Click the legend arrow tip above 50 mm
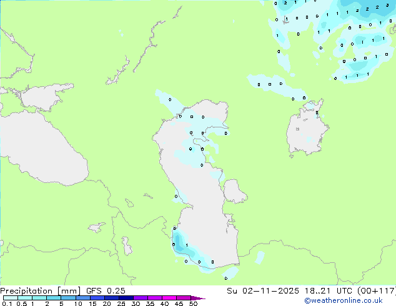 point(198,298)
